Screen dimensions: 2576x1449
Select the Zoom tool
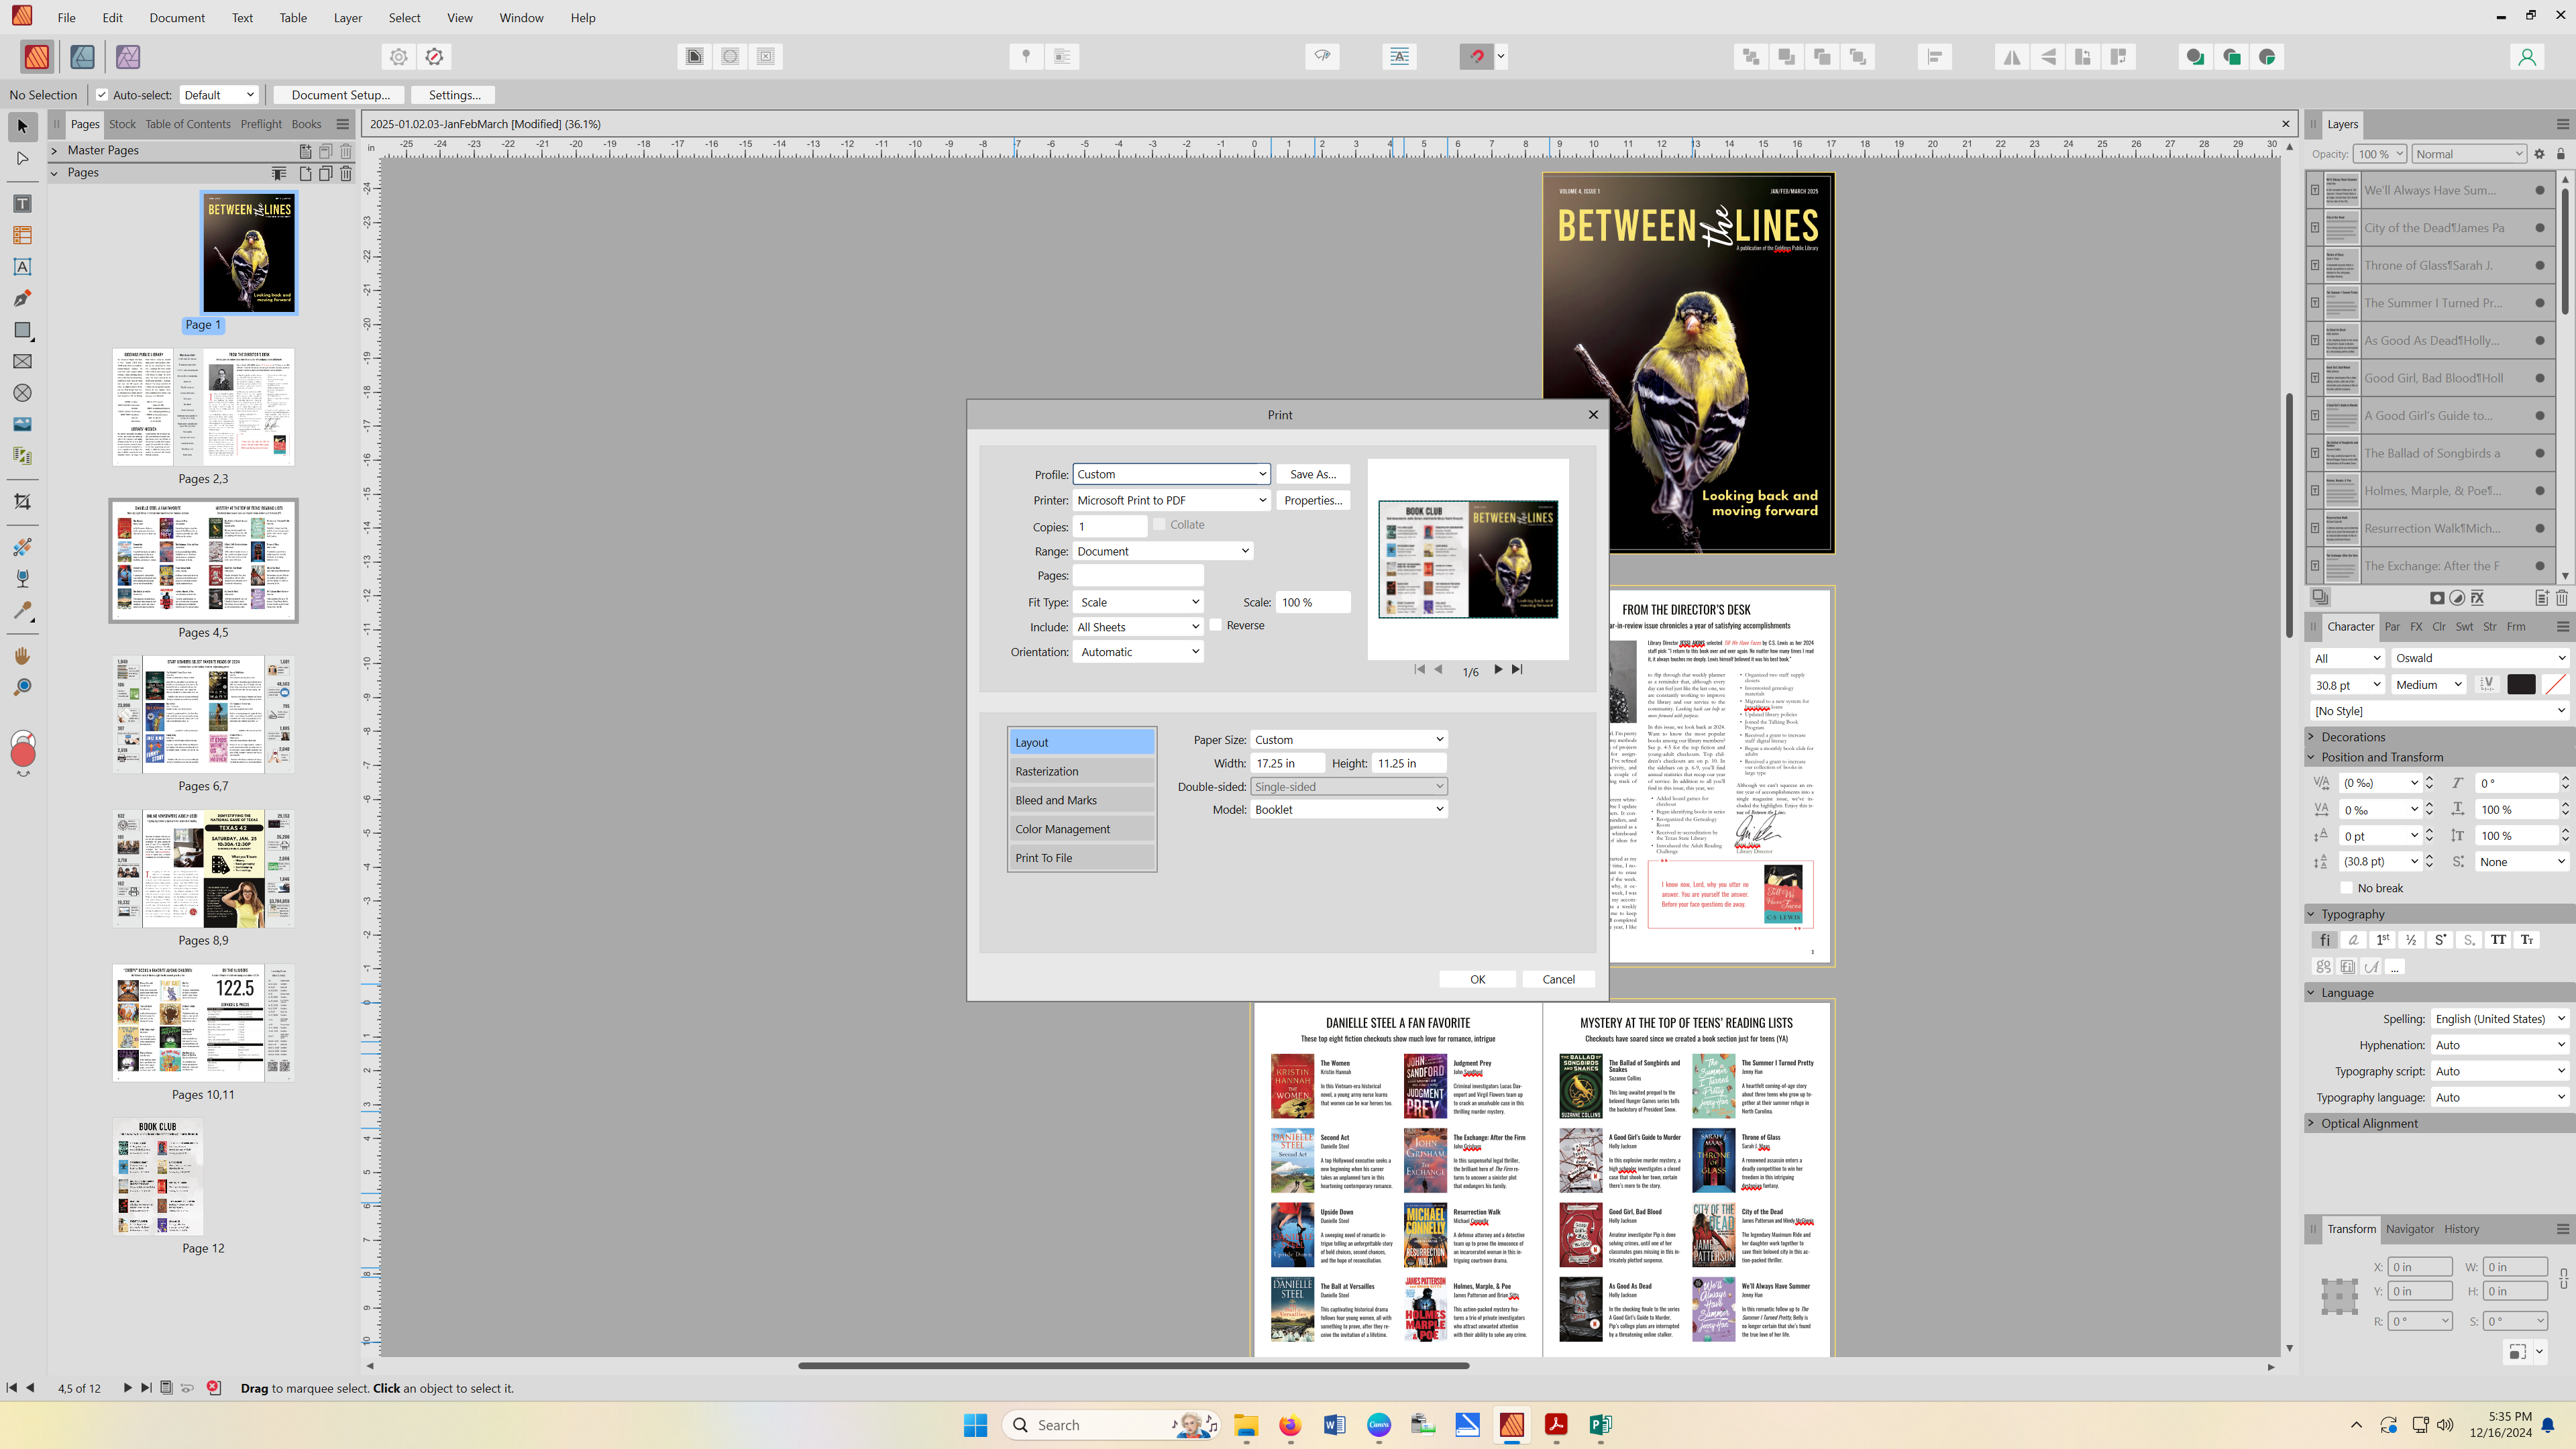click(x=22, y=687)
